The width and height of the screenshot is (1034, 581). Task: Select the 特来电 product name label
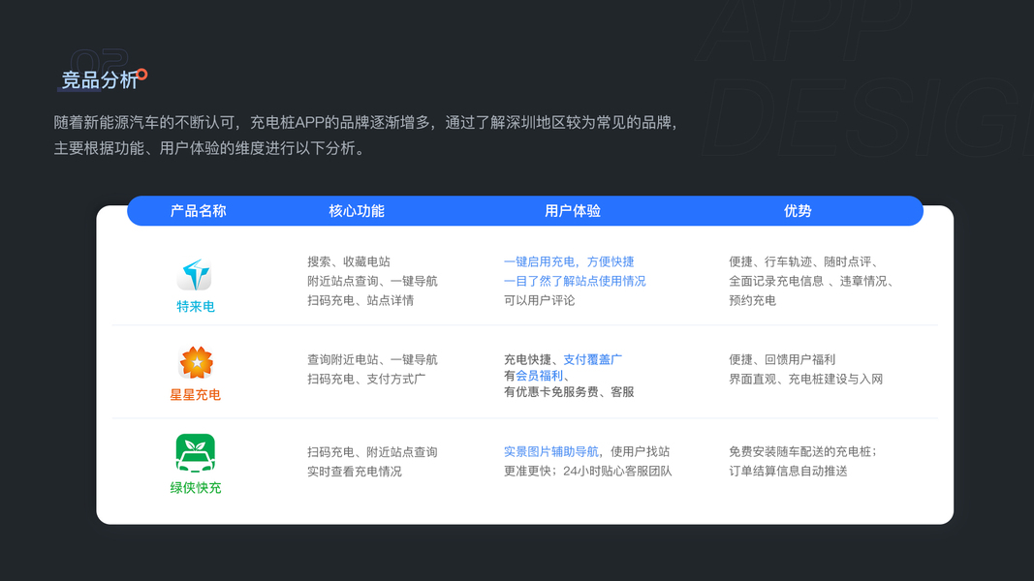tap(195, 306)
